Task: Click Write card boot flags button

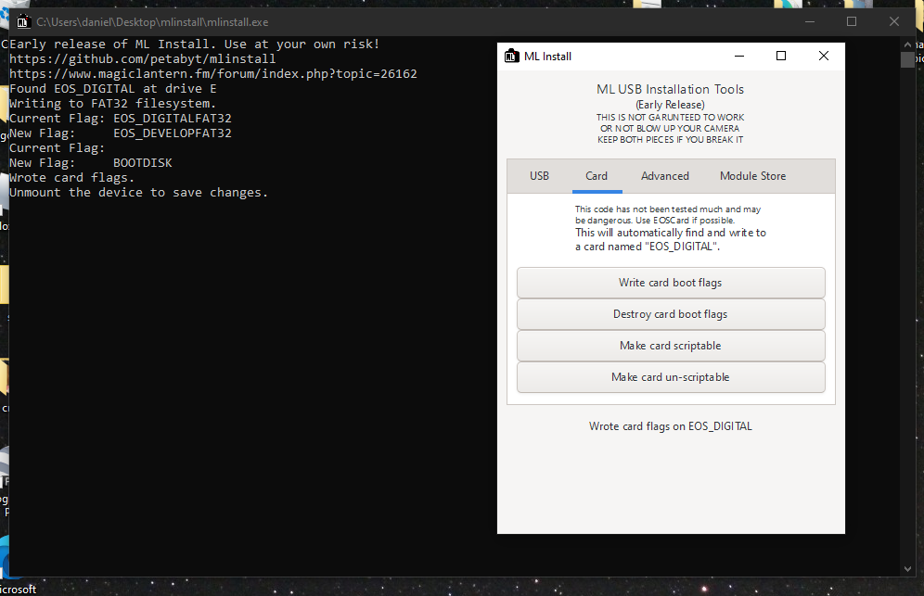Action: [671, 283]
